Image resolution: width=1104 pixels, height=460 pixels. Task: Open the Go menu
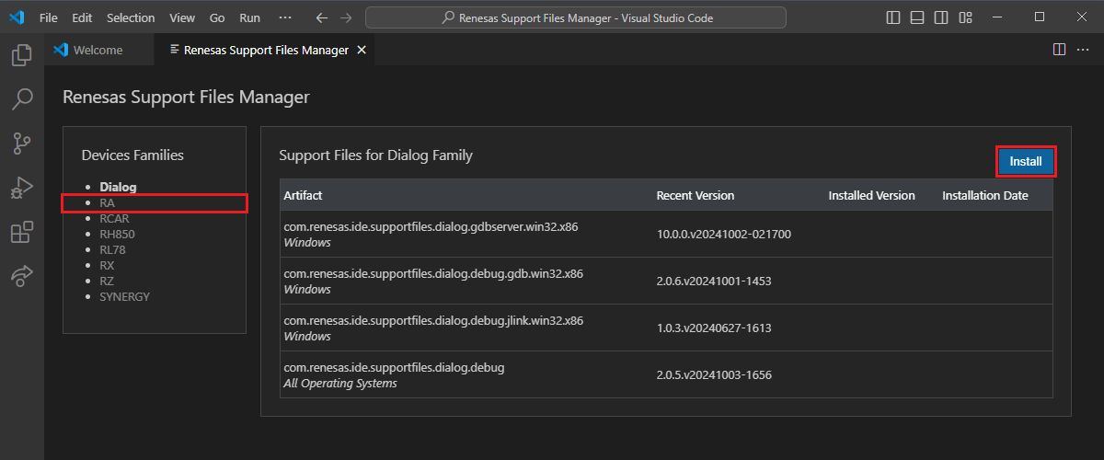[x=217, y=17]
